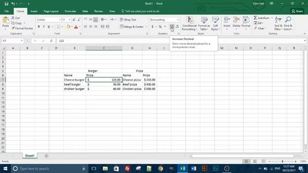Activate Format Painter

(x=22, y=28)
